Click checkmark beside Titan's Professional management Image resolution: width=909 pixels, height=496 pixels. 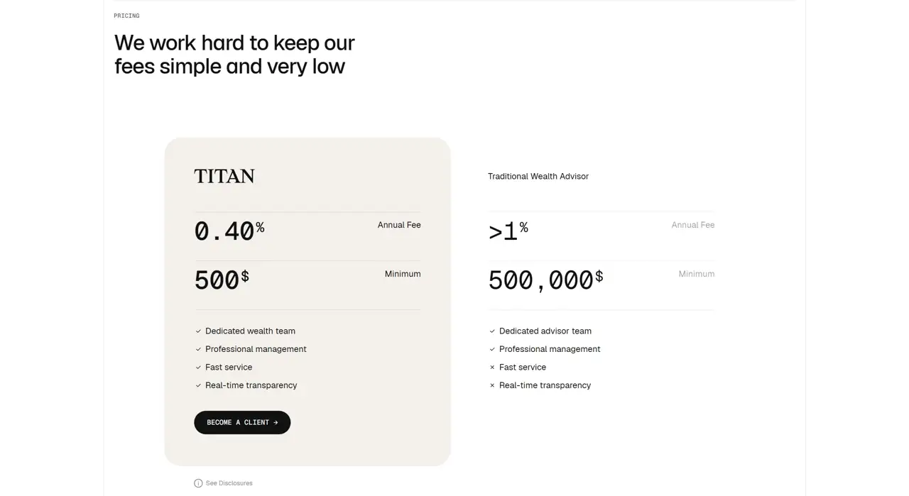(x=198, y=349)
